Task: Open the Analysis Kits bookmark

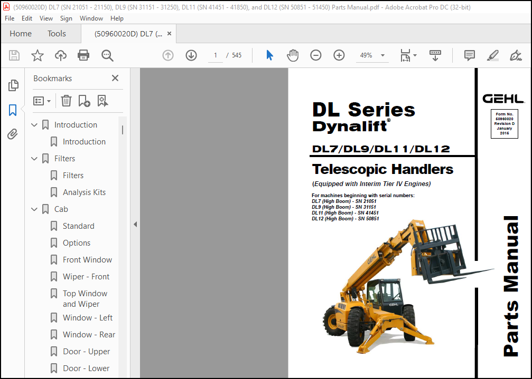Action: coord(84,192)
